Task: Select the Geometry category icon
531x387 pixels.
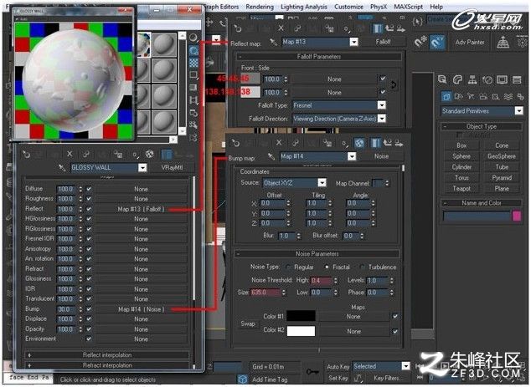Action: point(446,97)
